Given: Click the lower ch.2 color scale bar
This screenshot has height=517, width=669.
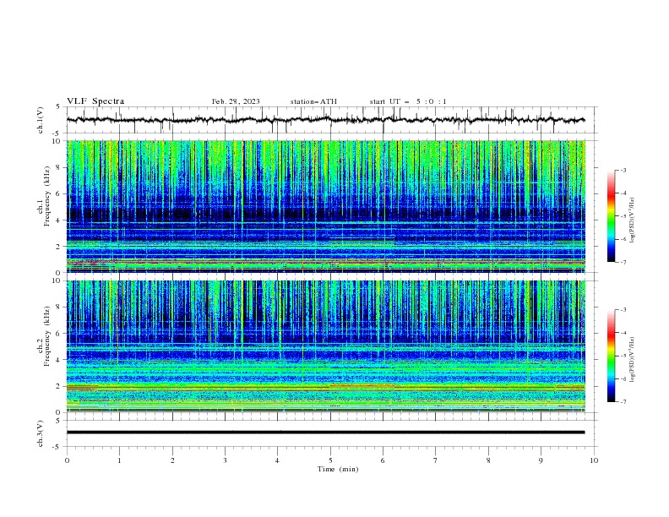Looking at the screenshot, I should click(611, 356).
